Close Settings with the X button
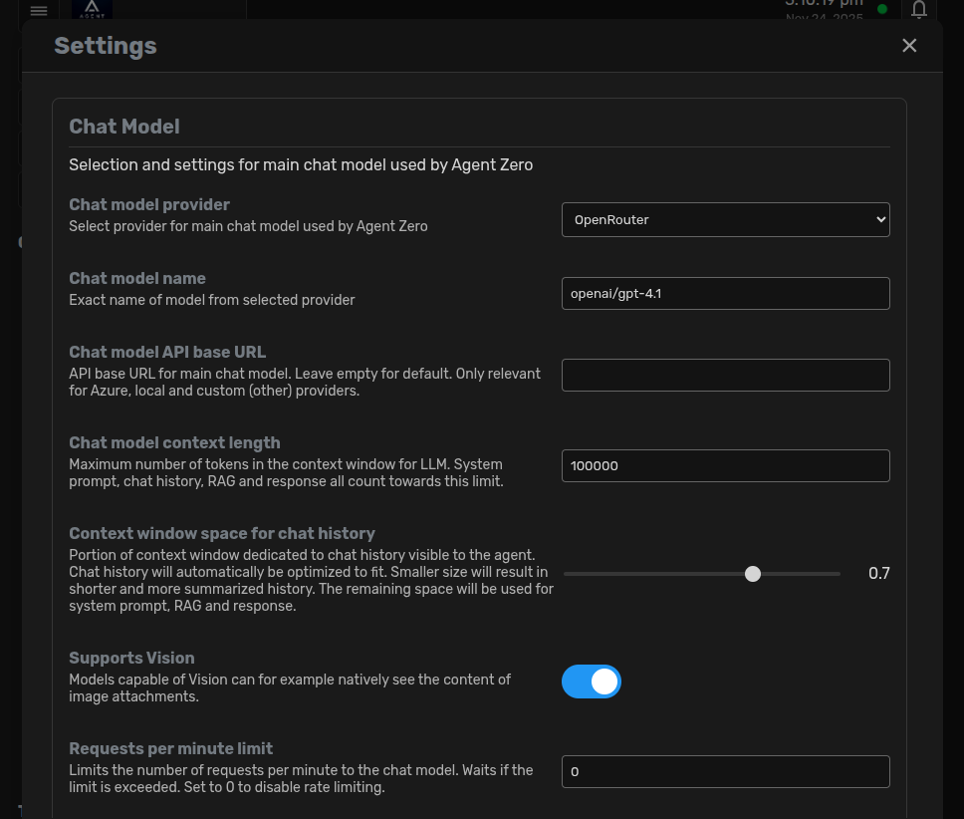Viewport: 964px width, 819px height. pos(909,45)
